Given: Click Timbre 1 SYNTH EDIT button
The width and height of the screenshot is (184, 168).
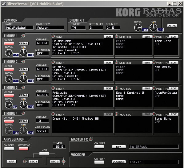Looking at the screenshot, I should (108, 37).
